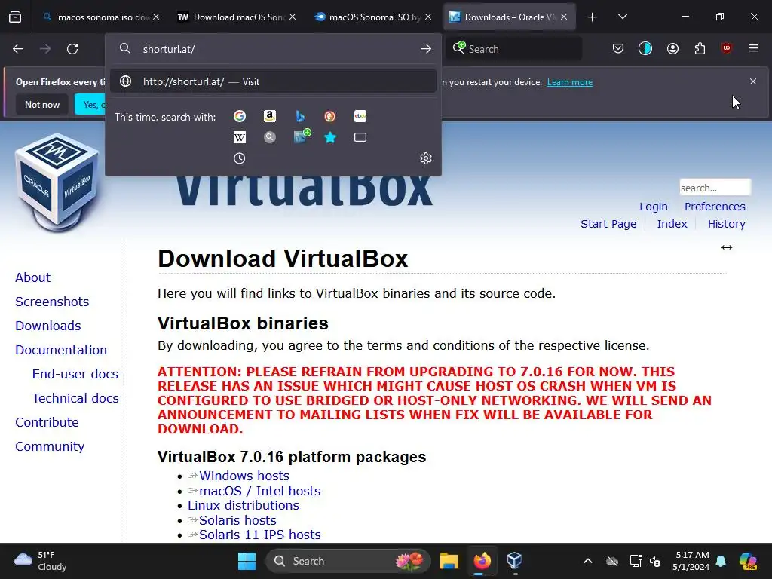Open Technical docs in the sidebar
The width and height of the screenshot is (772, 579).
tap(75, 398)
